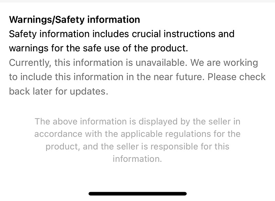Click the line 'Safety information includes crucial instructions and'

click(122, 34)
